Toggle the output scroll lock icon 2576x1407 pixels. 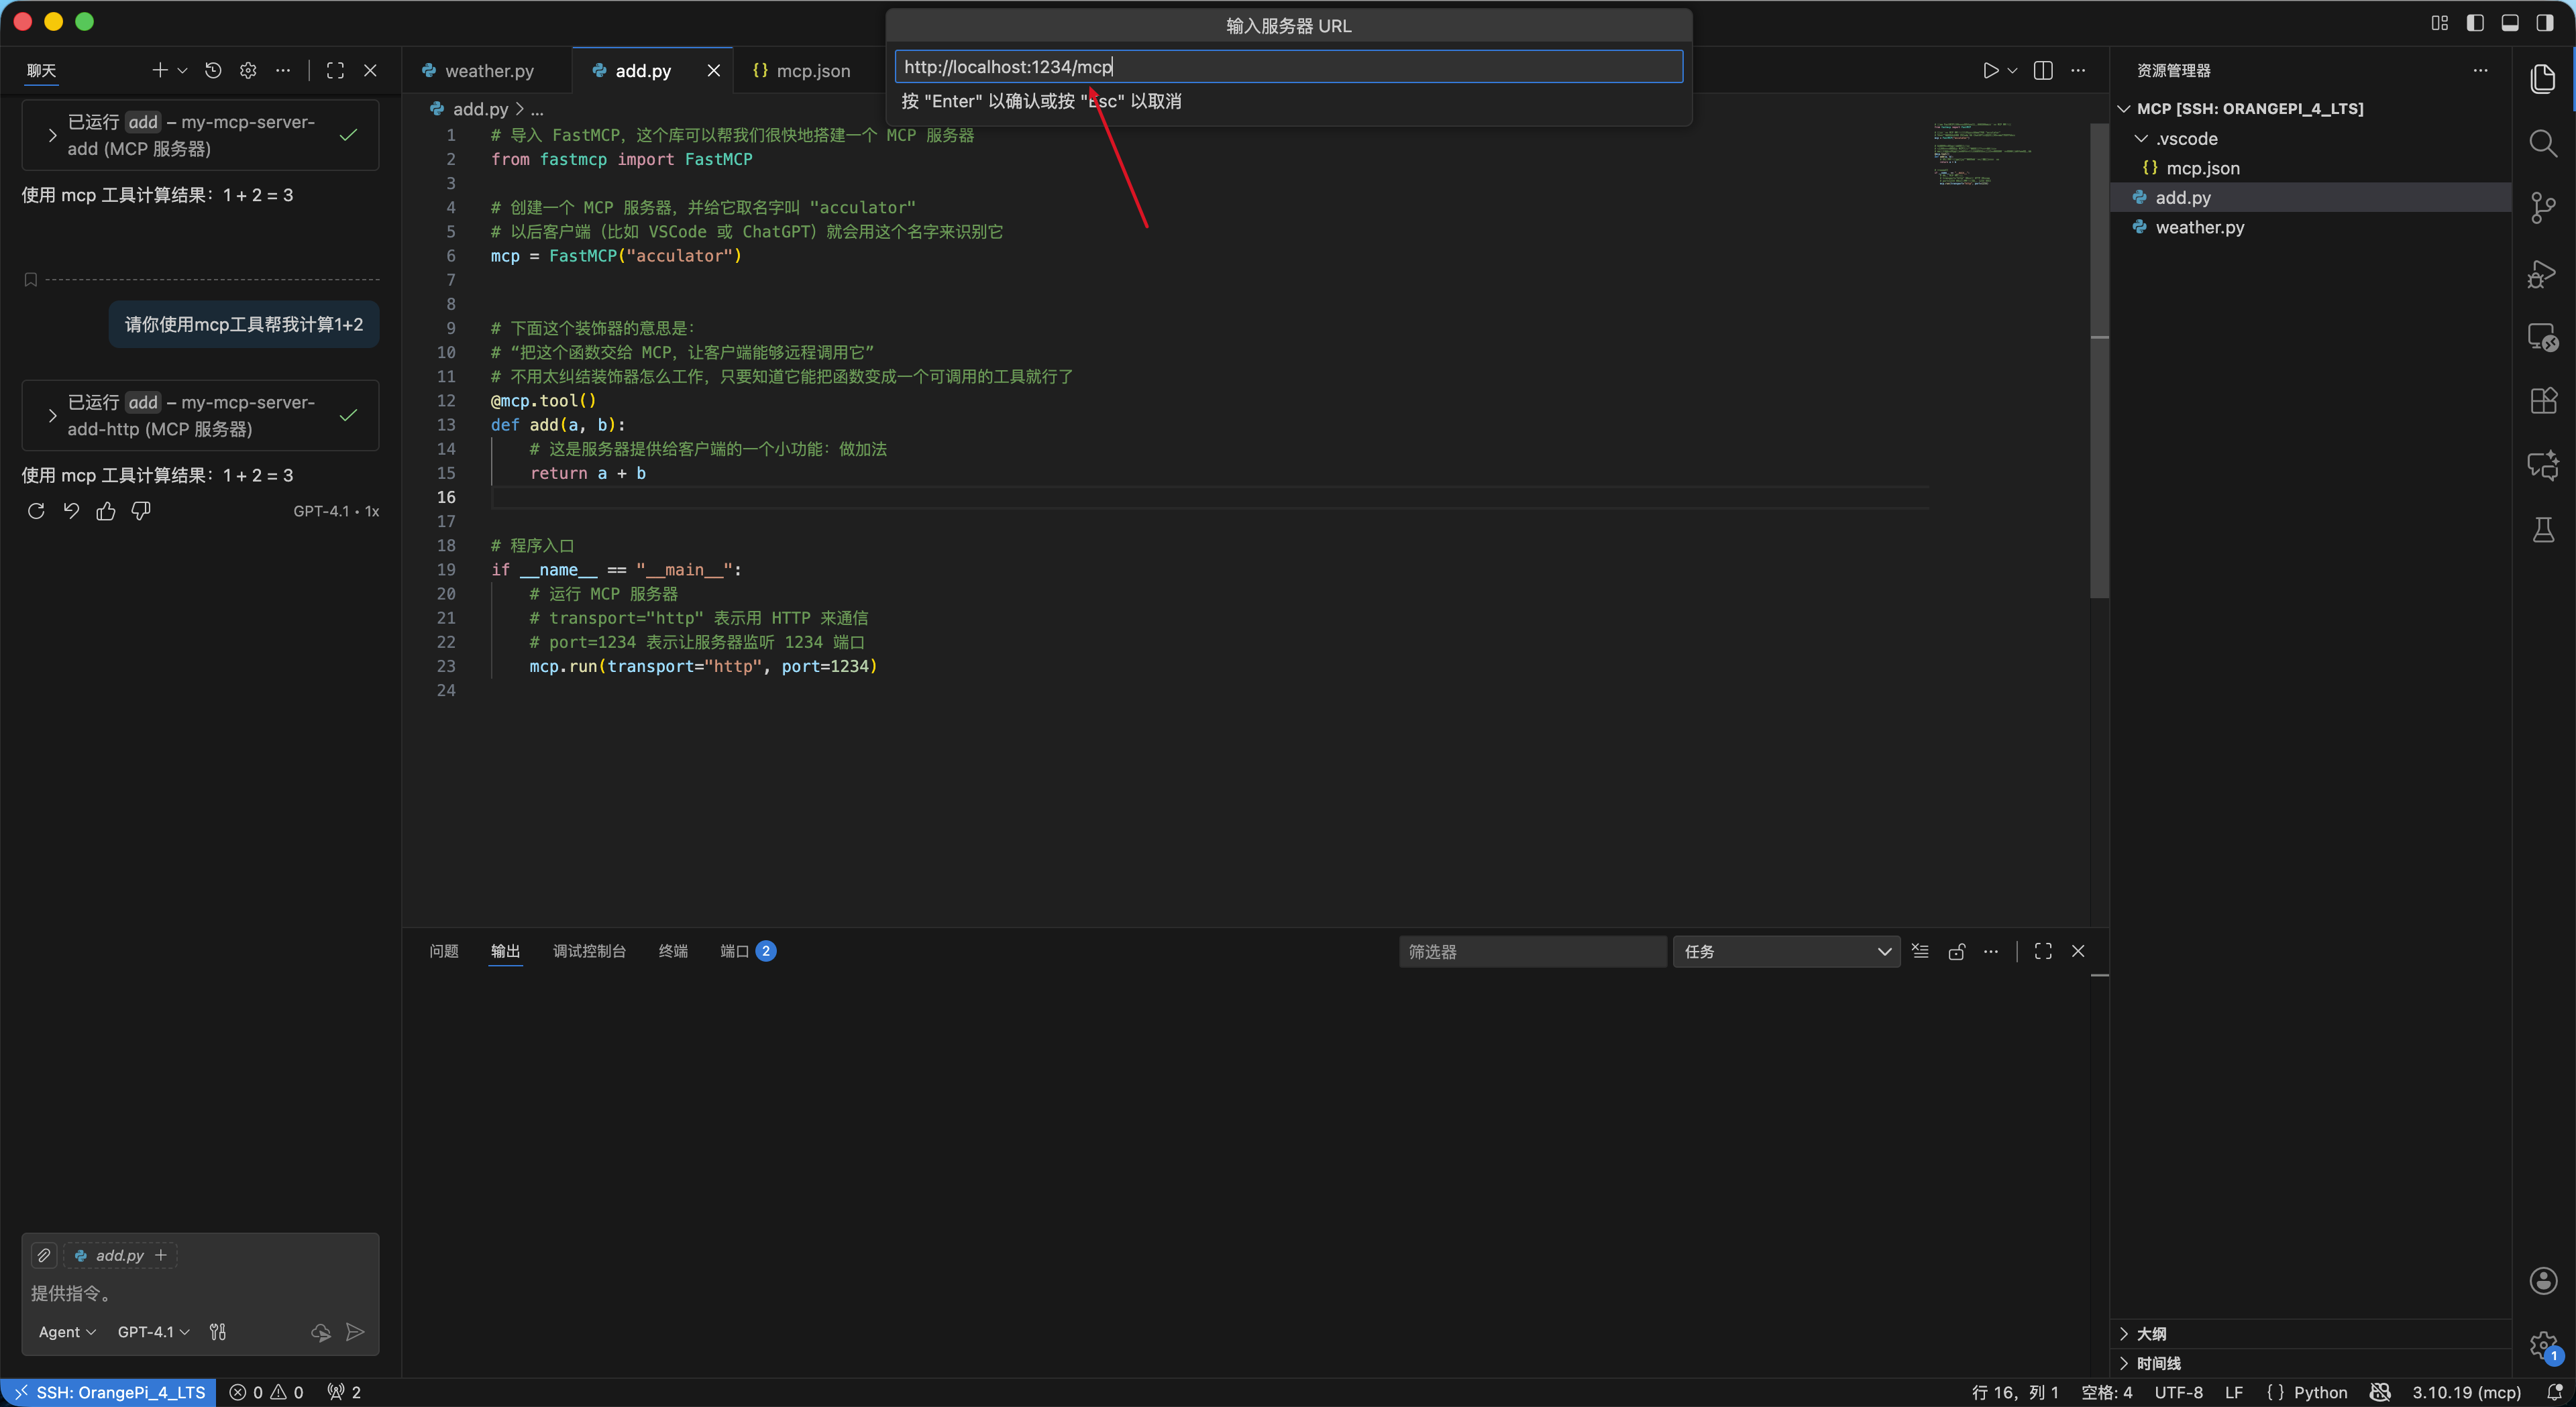click(1956, 951)
